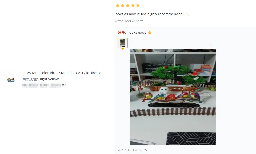This screenshot has height=154, width=256.
Task: Click the 20:54:21 review timestamp
Action: coord(129,21)
